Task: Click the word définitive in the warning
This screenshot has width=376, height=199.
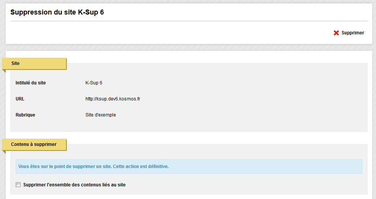Action: click(158, 167)
